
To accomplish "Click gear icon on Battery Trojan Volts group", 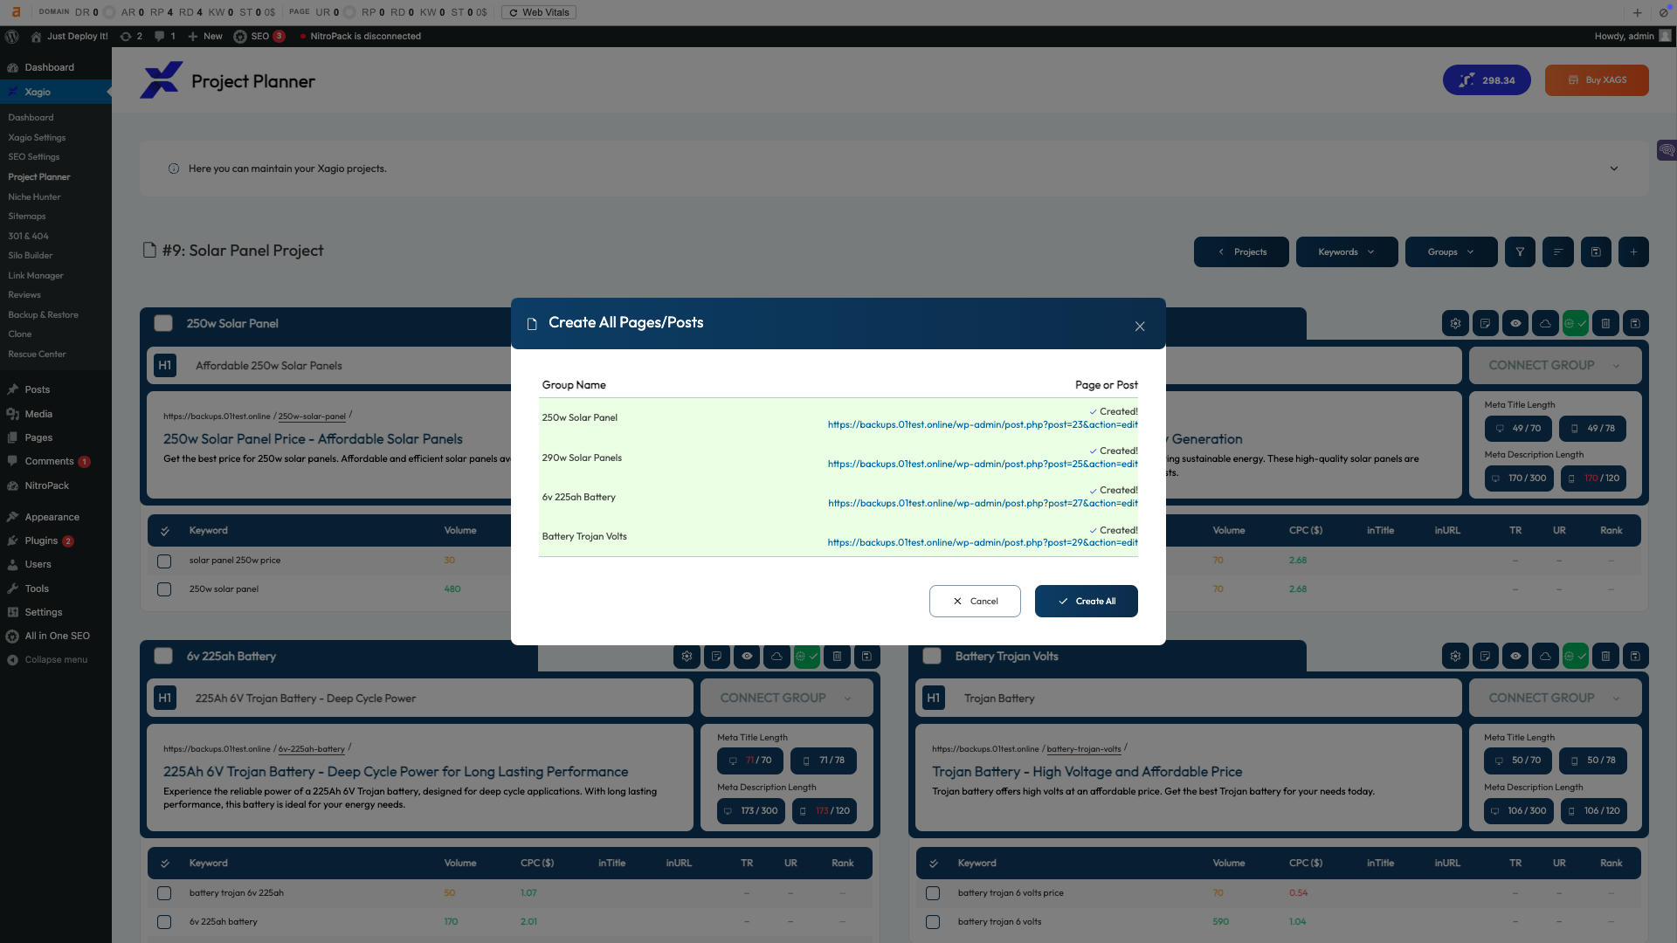I will pyautogui.click(x=1455, y=656).
